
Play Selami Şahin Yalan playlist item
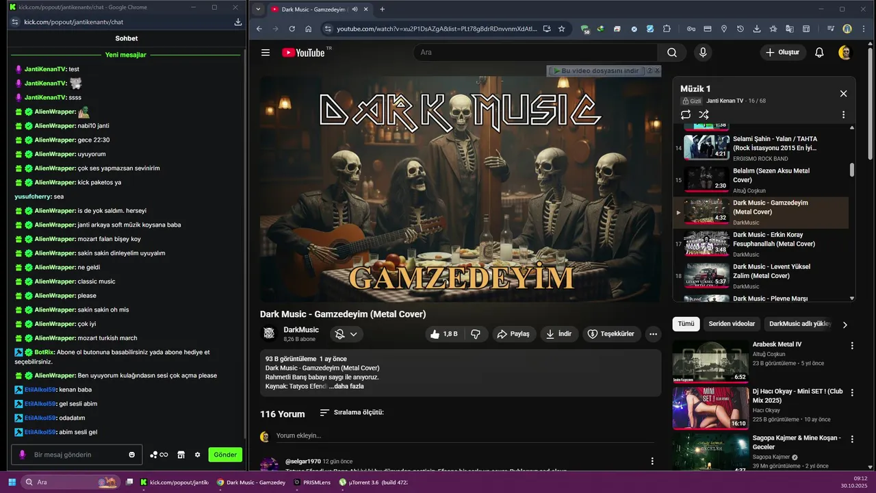(x=761, y=148)
